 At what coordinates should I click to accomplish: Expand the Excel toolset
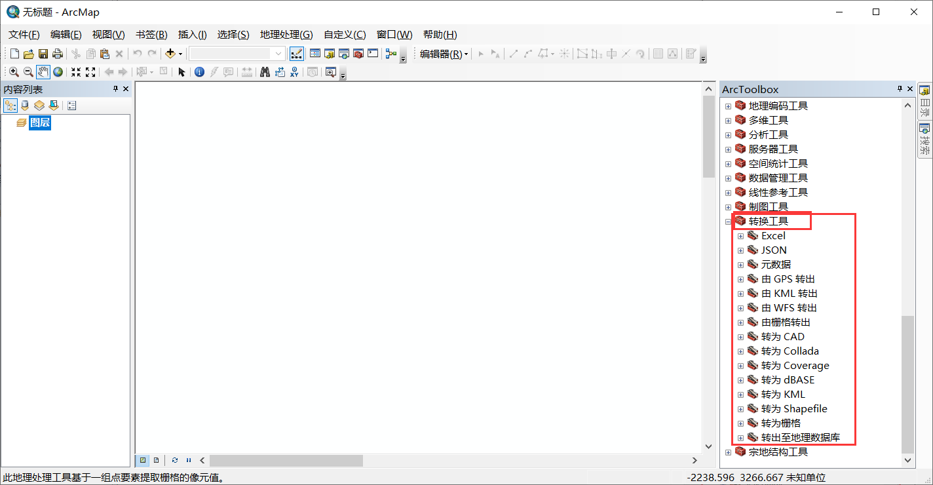tap(740, 236)
